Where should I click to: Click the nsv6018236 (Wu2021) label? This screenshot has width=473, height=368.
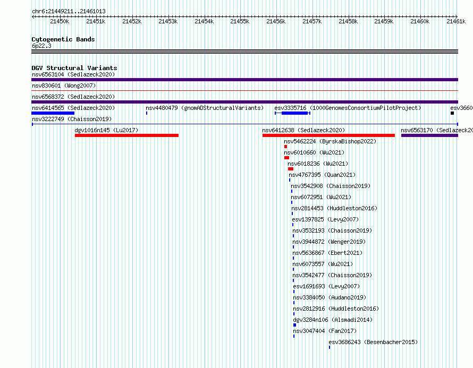click(318, 164)
